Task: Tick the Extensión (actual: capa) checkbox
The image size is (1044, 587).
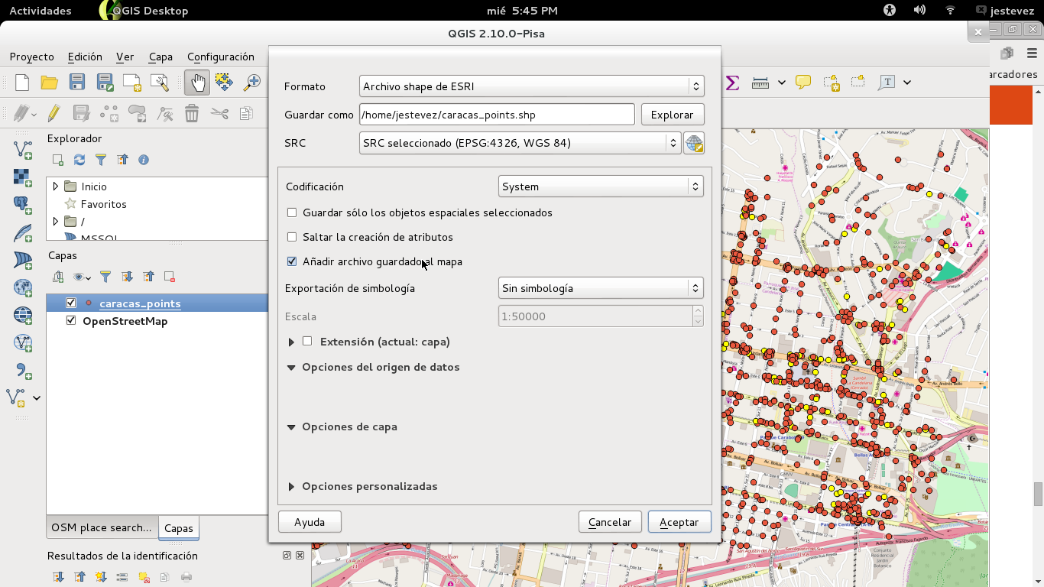Action: click(x=307, y=342)
